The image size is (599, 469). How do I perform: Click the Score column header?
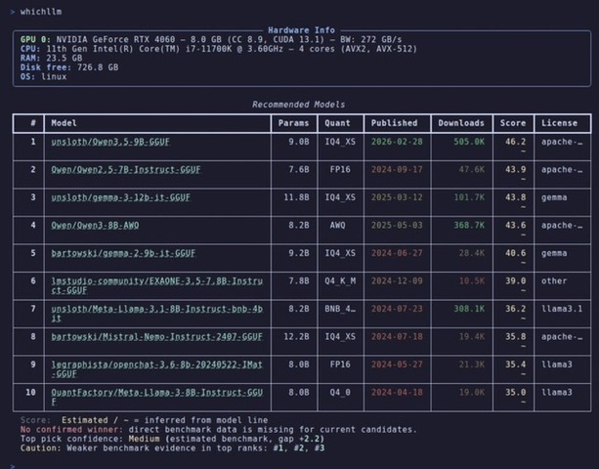pyautogui.click(x=513, y=123)
